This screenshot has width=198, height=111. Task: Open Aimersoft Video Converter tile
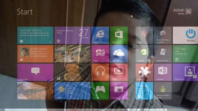(x=163, y=35)
